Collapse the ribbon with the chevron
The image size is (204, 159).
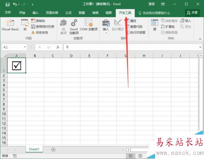click(x=200, y=39)
